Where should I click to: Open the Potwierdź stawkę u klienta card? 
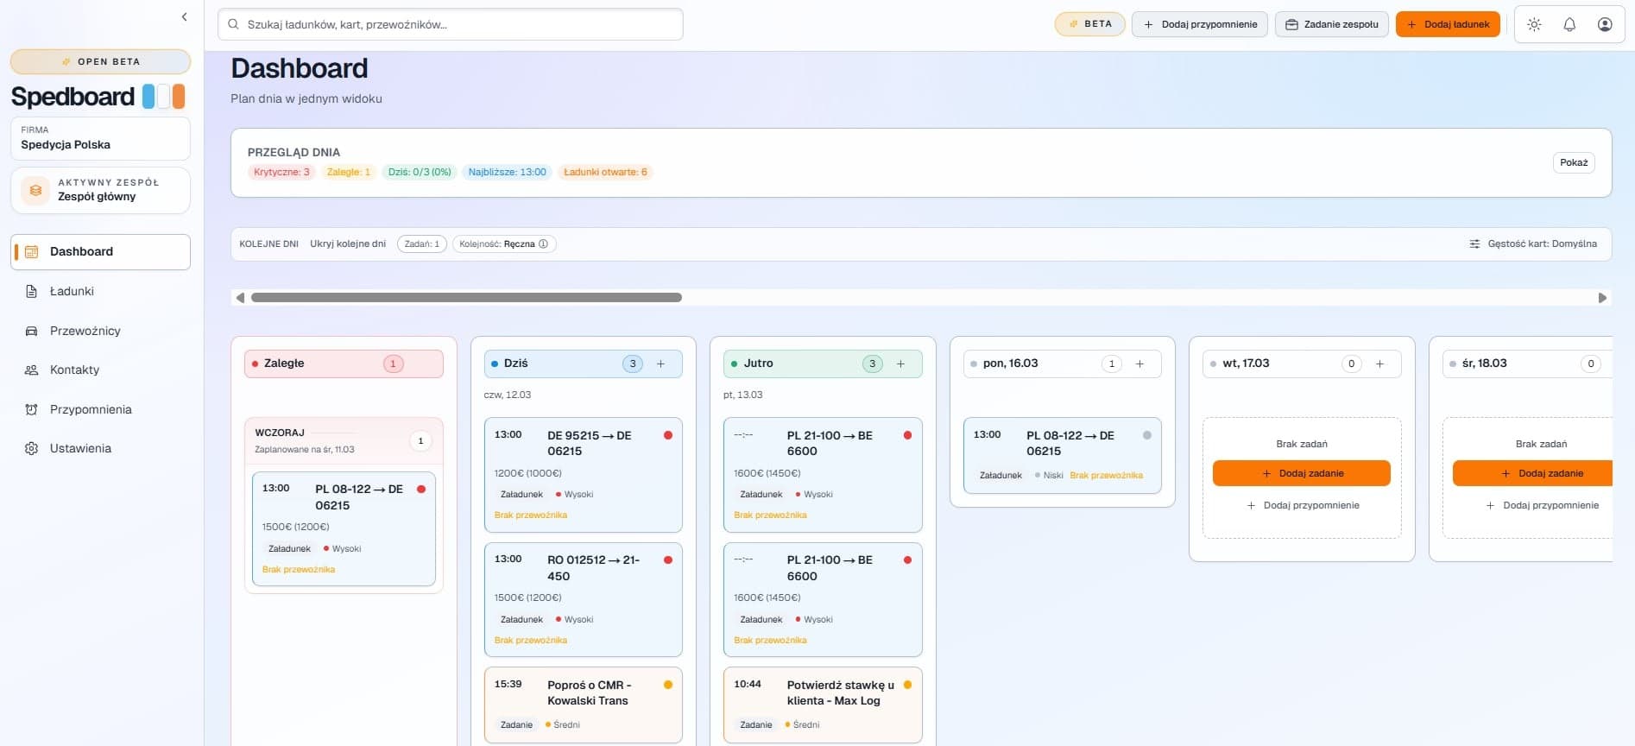tap(823, 705)
